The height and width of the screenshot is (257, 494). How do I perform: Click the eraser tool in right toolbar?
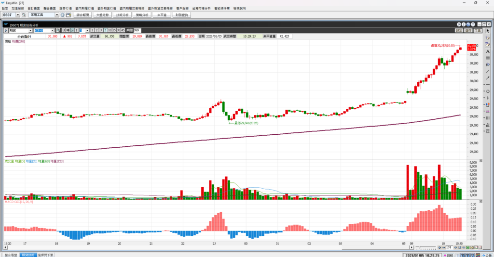[488, 44]
